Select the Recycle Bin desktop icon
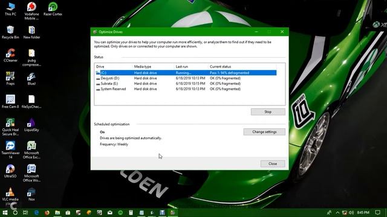The width and height of the screenshot is (387, 217). 10,32
